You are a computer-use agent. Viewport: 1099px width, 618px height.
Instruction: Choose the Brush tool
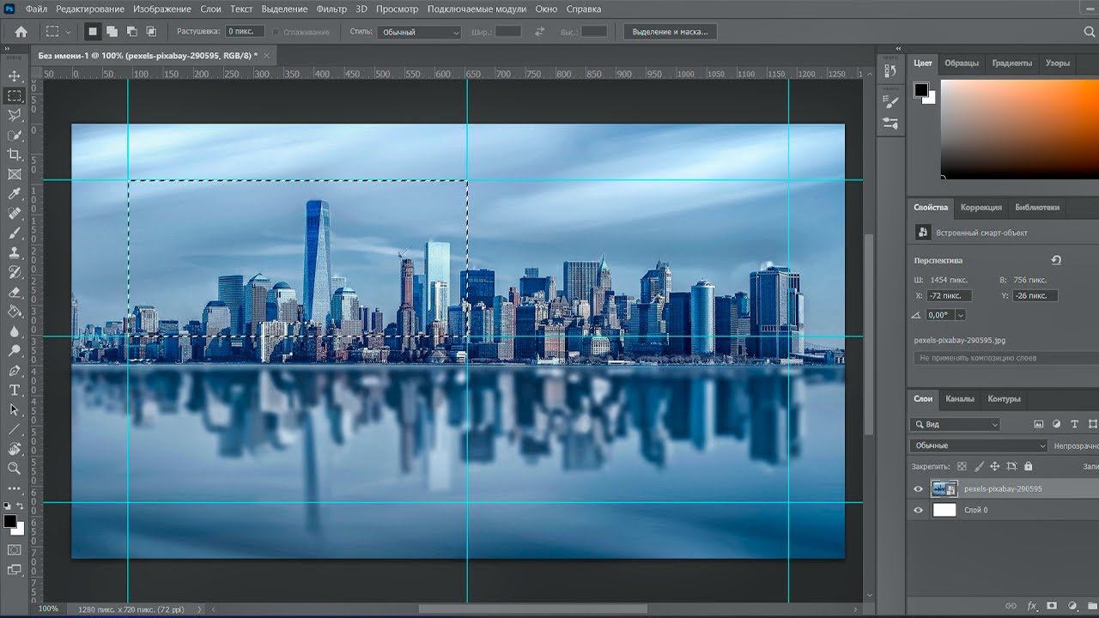tap(15, 233)
